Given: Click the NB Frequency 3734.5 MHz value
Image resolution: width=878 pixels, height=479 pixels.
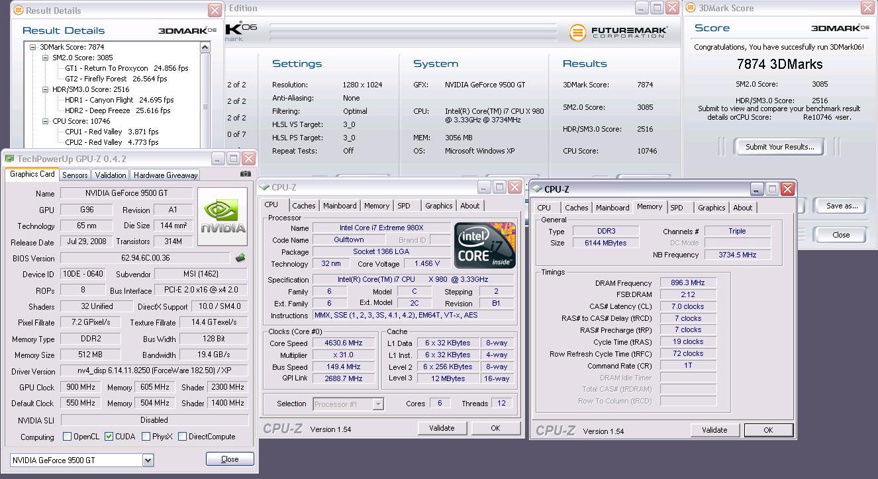Looking at the screenshot, I should coord(737,255).
